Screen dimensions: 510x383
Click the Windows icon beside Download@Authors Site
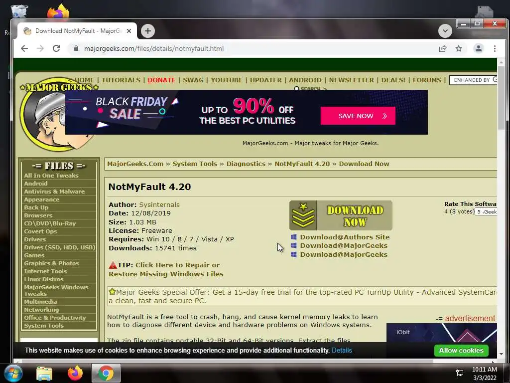(x=293, y=237)
